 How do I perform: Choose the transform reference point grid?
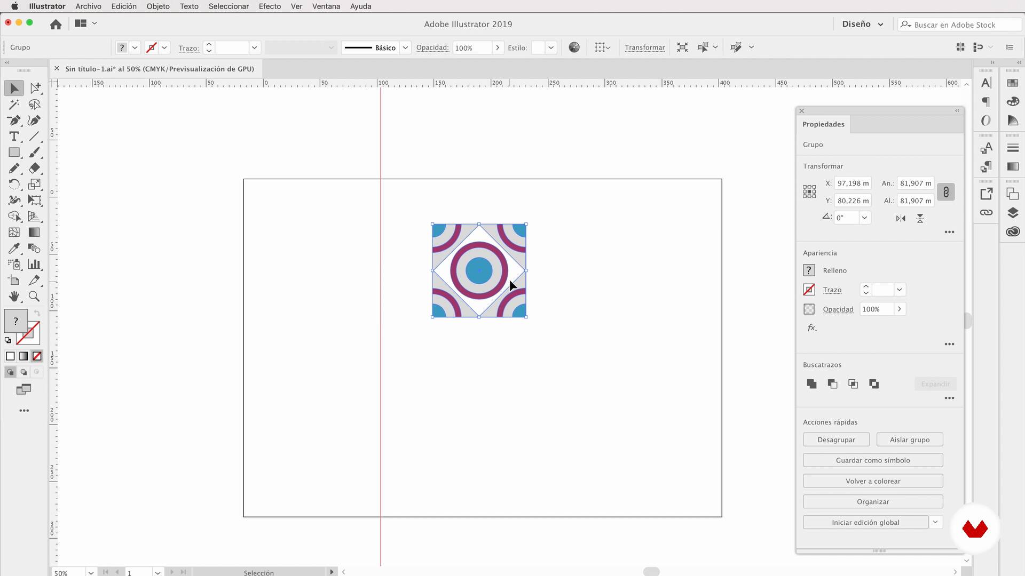click(809, 192)
